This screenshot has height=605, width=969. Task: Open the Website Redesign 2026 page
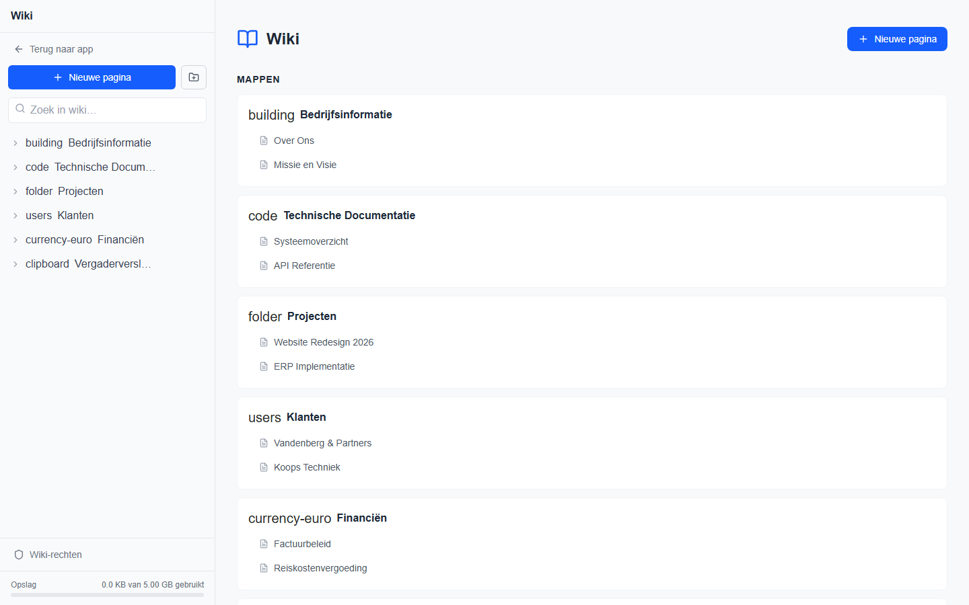324,342
